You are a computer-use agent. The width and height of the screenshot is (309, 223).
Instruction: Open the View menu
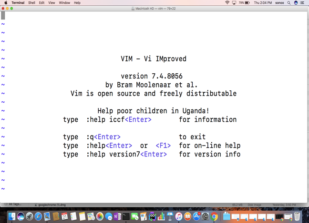pos(51,3)
